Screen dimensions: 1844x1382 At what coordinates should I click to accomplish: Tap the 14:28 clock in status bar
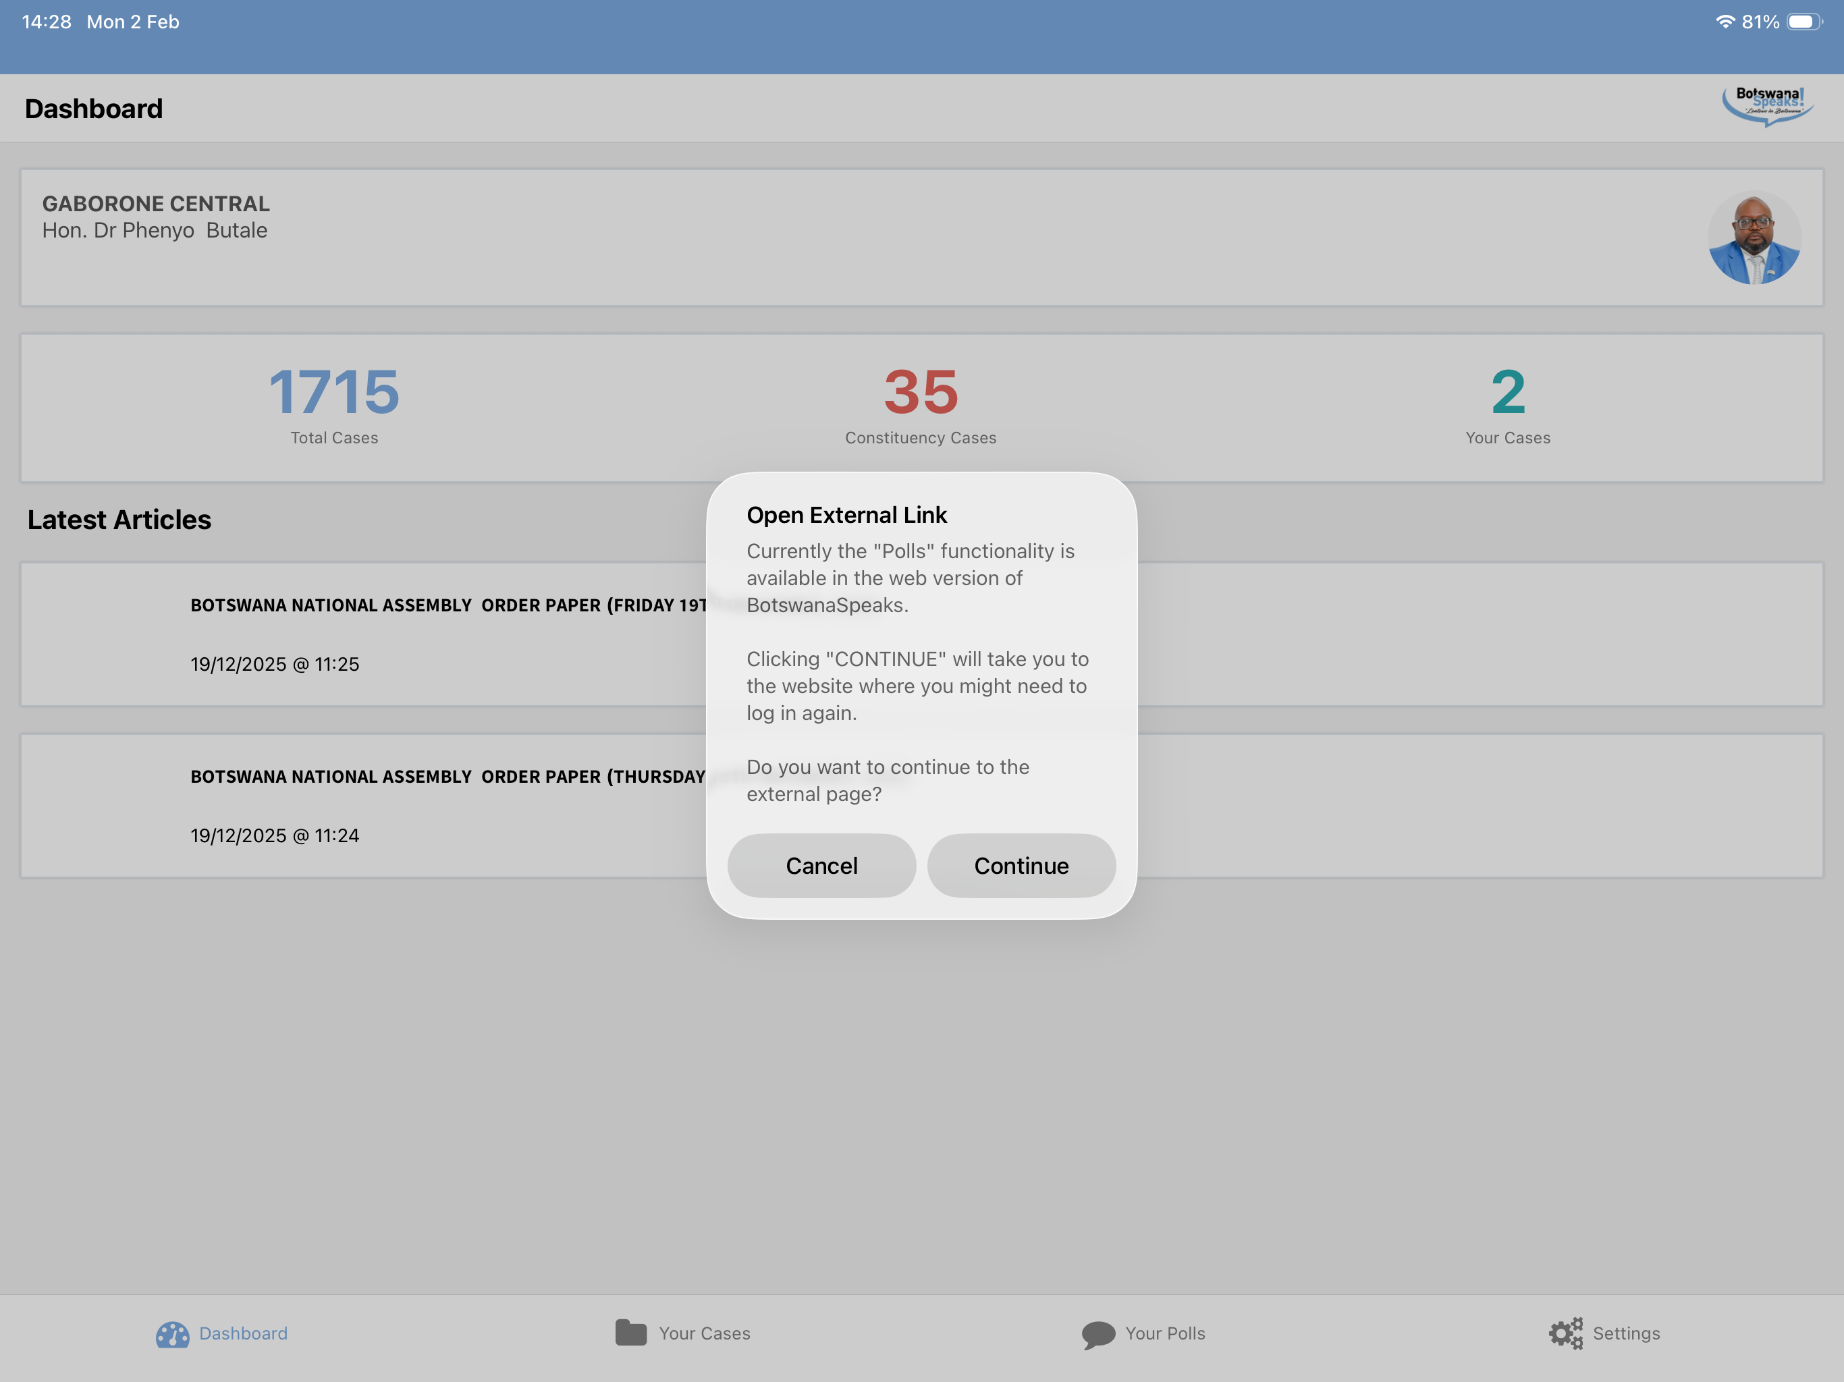[47, 22]
